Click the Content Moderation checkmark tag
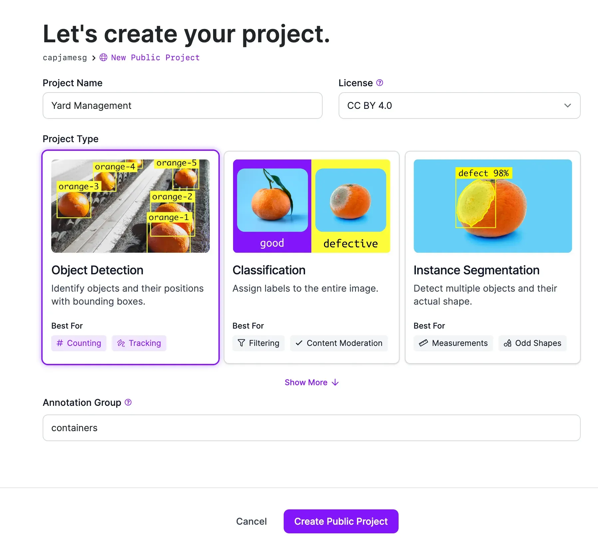 339,343
